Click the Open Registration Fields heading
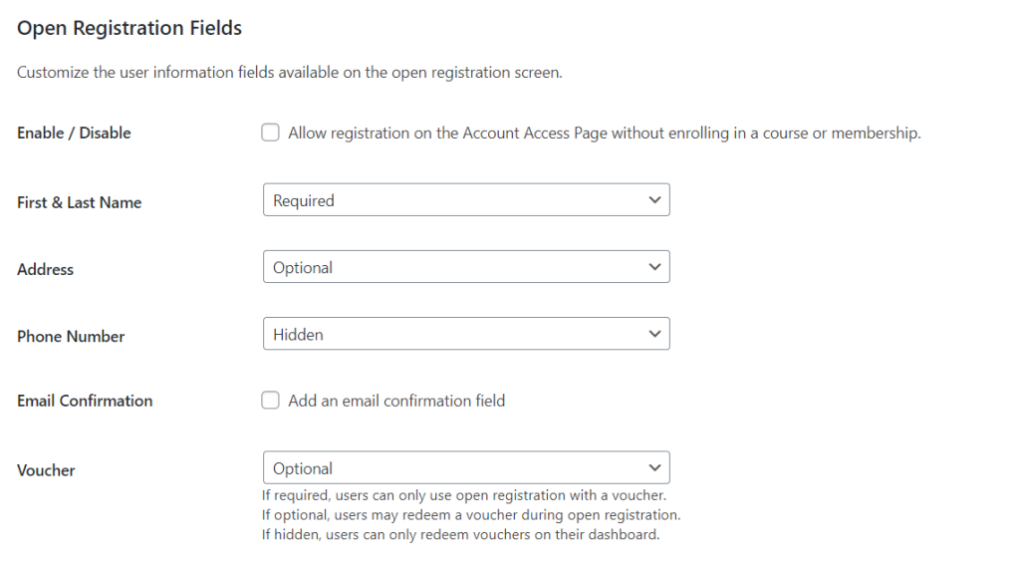Image resolution: width=1019 pixels, height=567 pixels. pyautogui.click(x=129, y=28)
